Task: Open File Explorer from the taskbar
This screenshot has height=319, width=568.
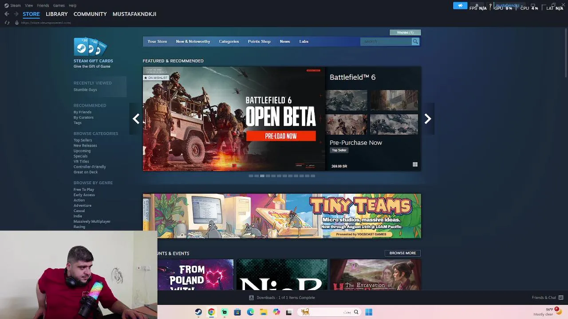Action: [264, 312]
